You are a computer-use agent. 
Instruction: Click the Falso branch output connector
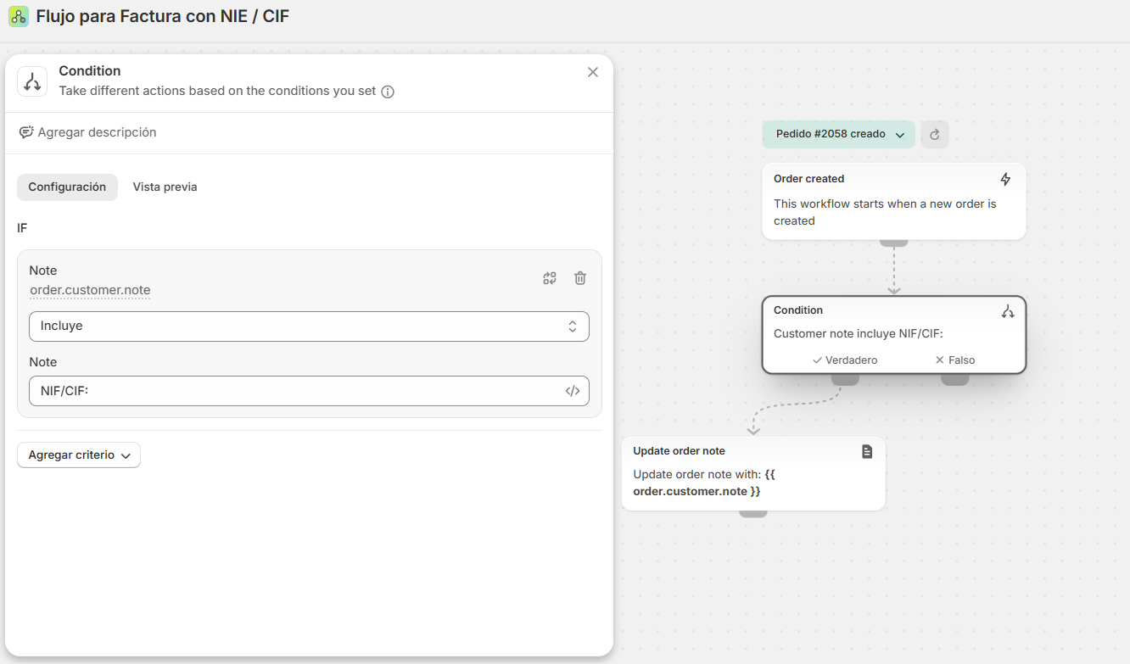coord(954,380)
